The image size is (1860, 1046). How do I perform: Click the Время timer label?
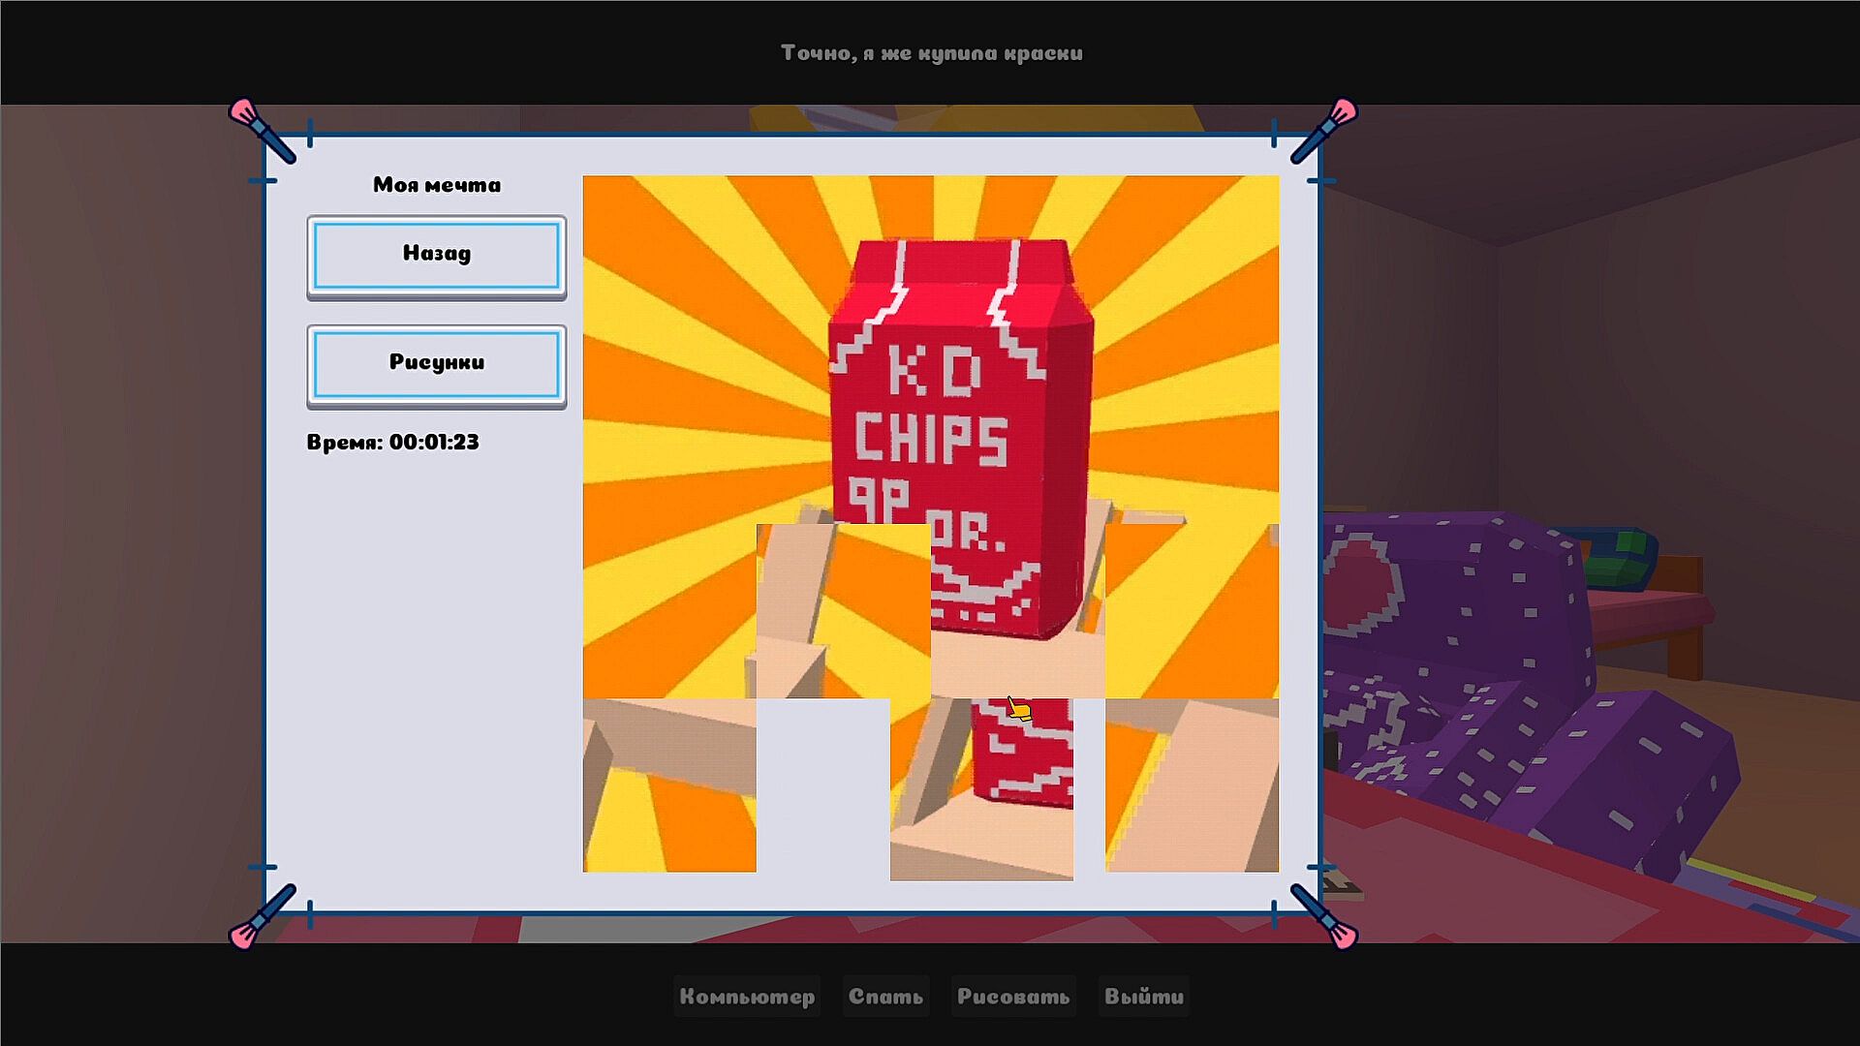tap(392, 443)
